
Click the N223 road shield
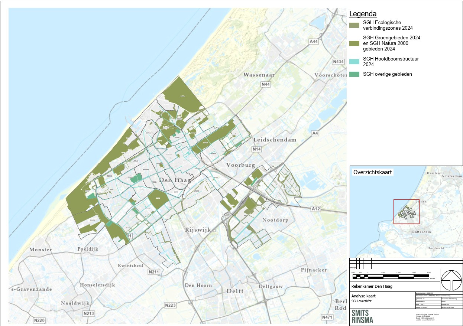(170, 305)
